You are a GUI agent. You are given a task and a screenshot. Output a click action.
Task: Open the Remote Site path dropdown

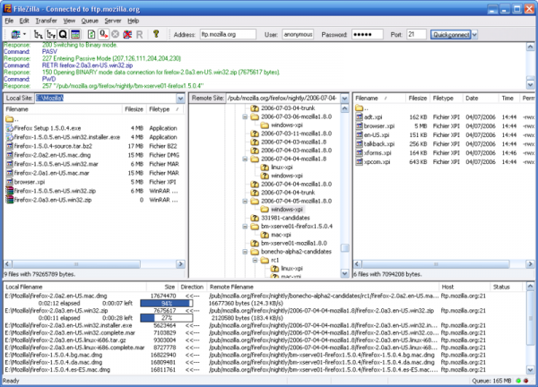coord(344,99)
